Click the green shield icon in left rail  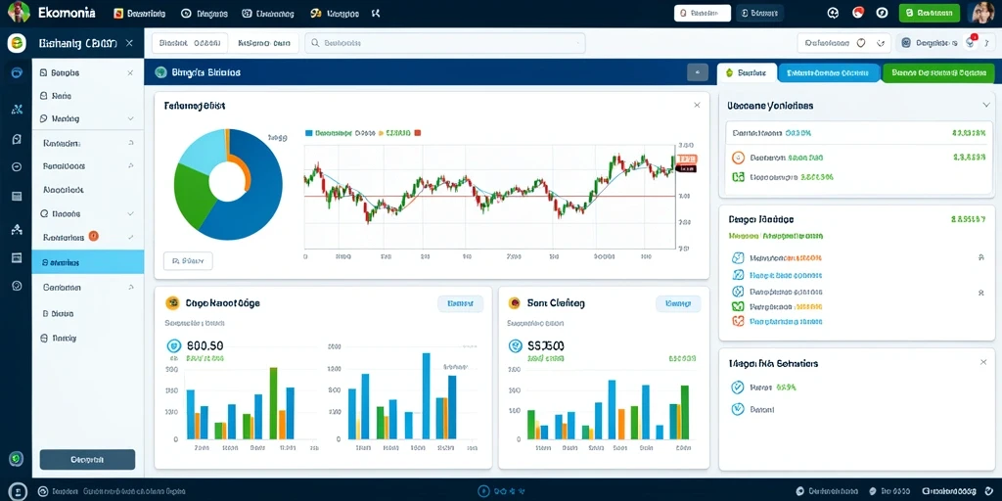pos(17,458)
